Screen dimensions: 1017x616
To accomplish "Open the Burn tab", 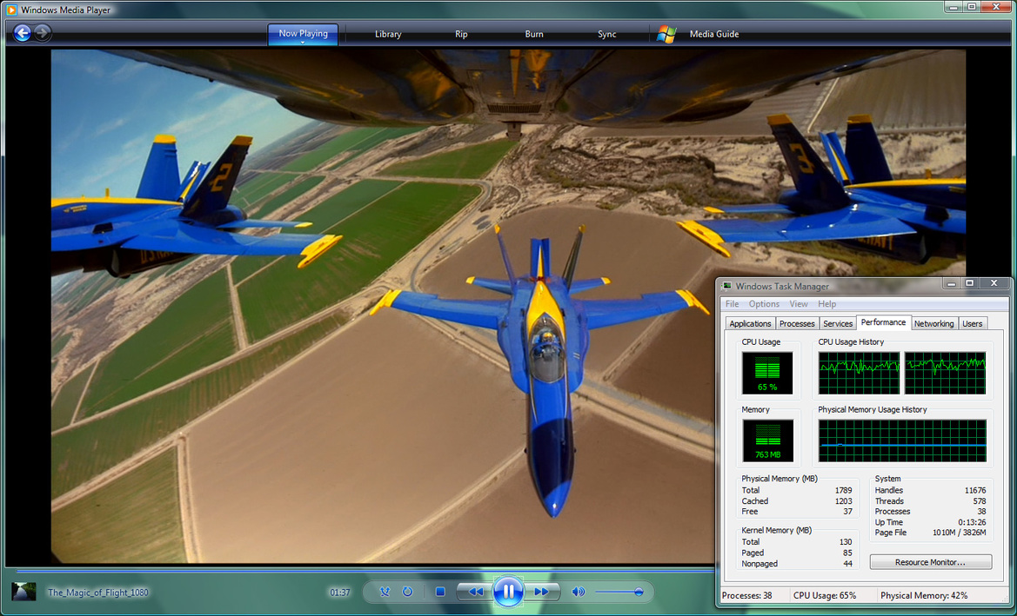I will point(534,35).
